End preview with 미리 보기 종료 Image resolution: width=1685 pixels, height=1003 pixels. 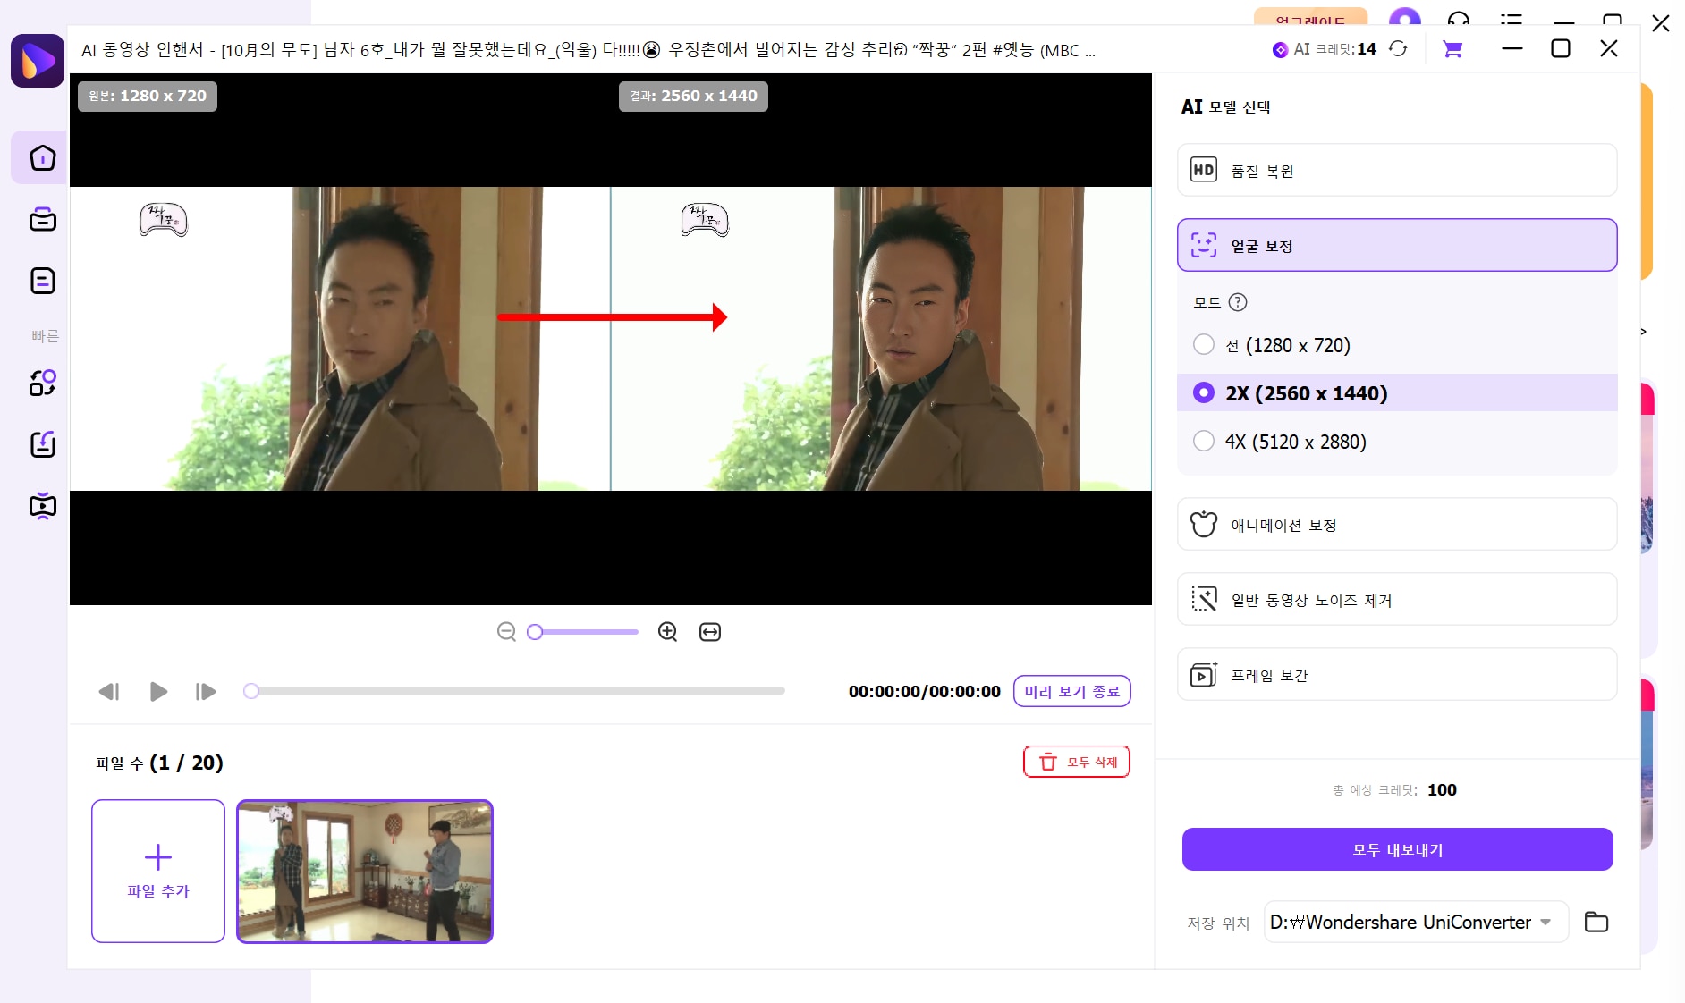(1071, 691)
